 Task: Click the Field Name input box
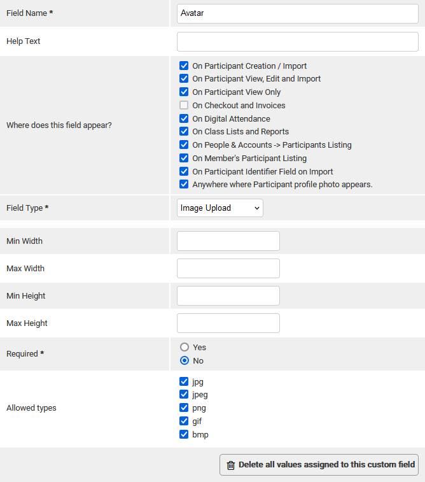click(297, 13)
